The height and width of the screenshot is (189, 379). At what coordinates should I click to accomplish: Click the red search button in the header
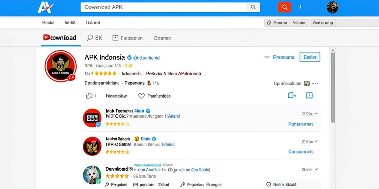click(285, 7)
